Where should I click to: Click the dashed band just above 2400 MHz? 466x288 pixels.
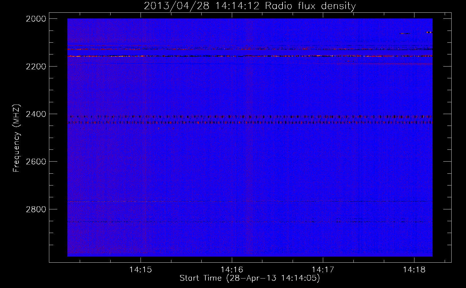250,117
